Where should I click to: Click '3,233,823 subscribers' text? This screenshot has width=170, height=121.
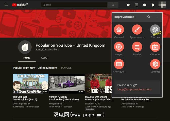click(x=47, y=50)
